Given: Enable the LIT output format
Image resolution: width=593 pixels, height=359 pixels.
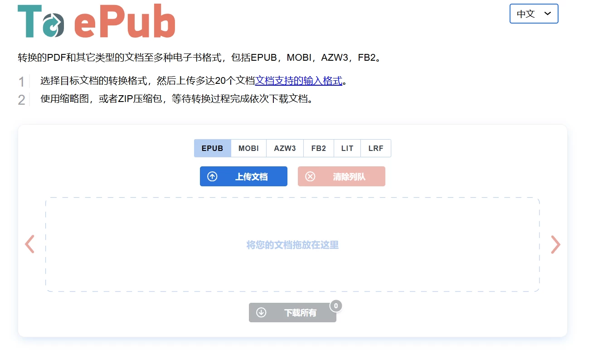Looking at the screenshot, I should [347, 148].
